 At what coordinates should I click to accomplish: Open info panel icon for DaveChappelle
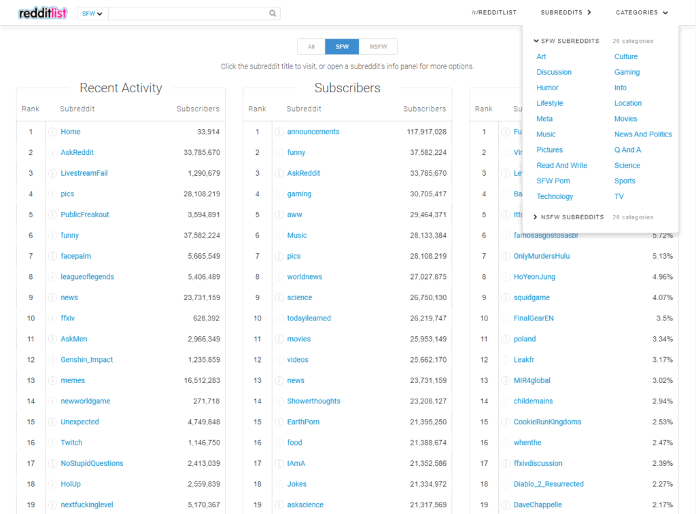tap(506, 504)
